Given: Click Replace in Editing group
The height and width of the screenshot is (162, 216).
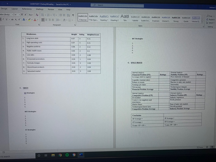Looking at the screenshot, I should point(210,19).
